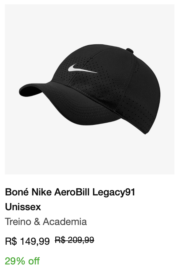The height and width of the screenshot is (278, 180).
Task: Click the word Treino in category line
Action: click(x=18, y=222)
